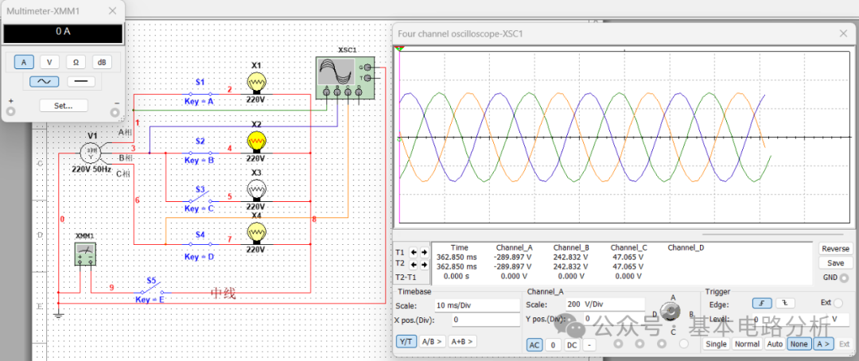Toggle neutral-line switch S5
Viewport: 859px width, 361px height.
tap(151, 289)
